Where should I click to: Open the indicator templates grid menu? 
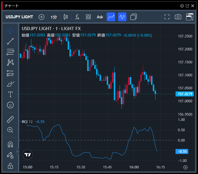coord(88,17)
